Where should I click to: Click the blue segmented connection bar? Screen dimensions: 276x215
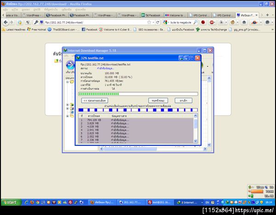(x=138, y=110)
